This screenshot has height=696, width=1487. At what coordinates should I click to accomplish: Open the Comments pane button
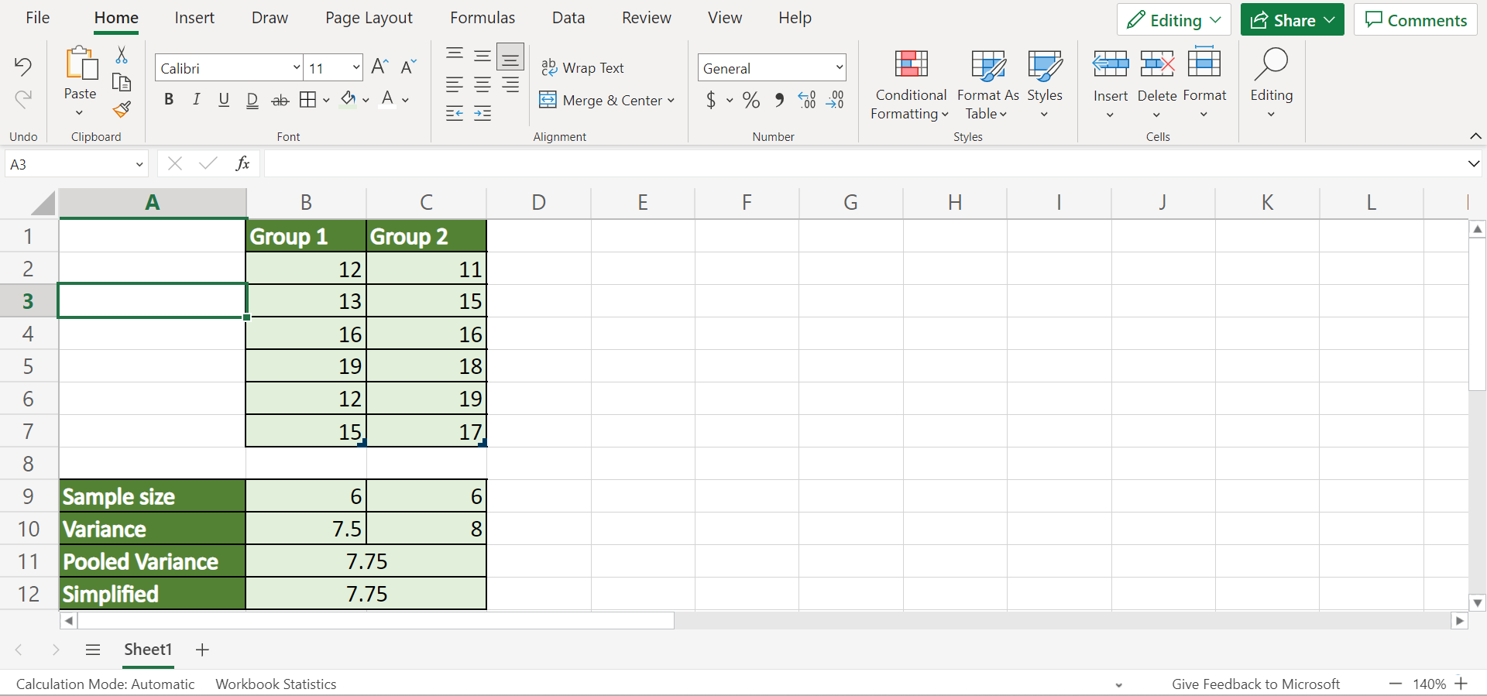pyautogui.click(x=1416, y=20)
